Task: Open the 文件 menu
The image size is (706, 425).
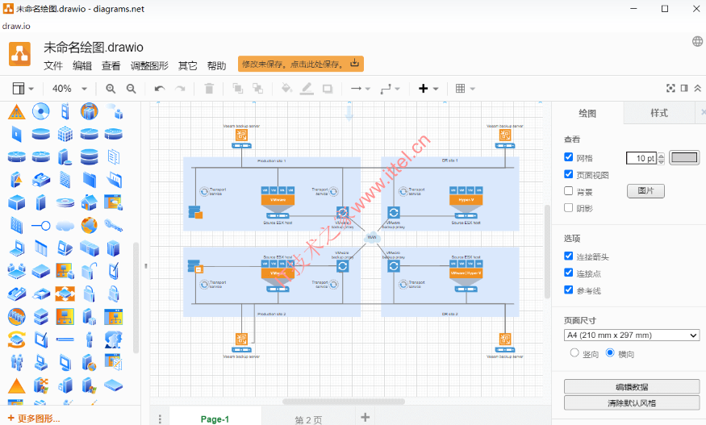Action: coord(52,66)
